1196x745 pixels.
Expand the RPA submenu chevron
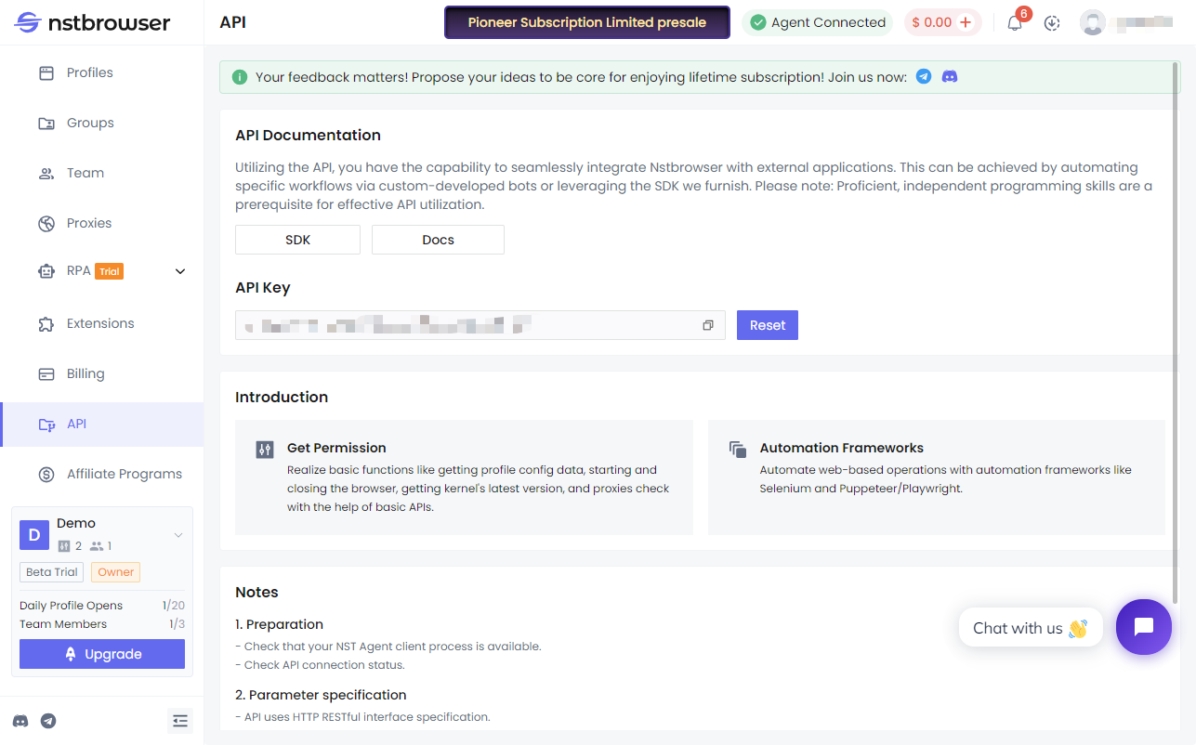tap(180, 271)
